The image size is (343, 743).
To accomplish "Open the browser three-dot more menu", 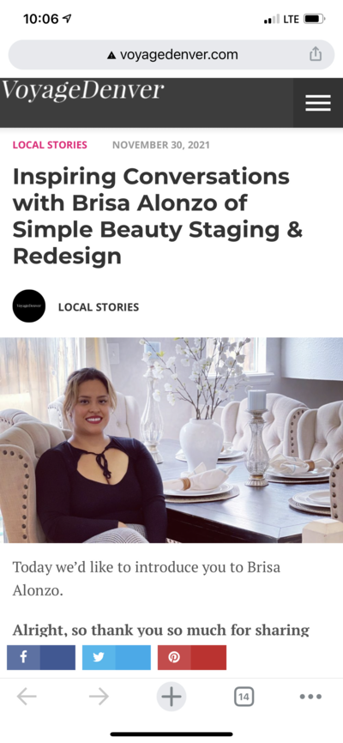I will click(x=310, y=697).
